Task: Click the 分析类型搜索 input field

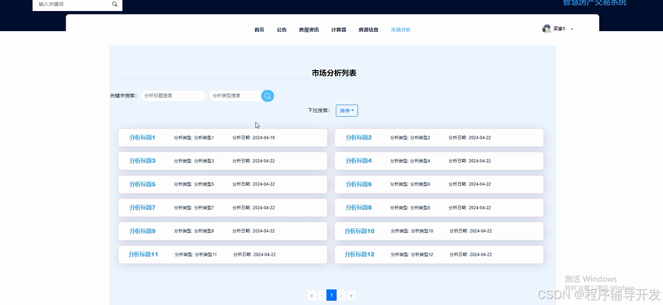Action: click(x=235, y=96)
